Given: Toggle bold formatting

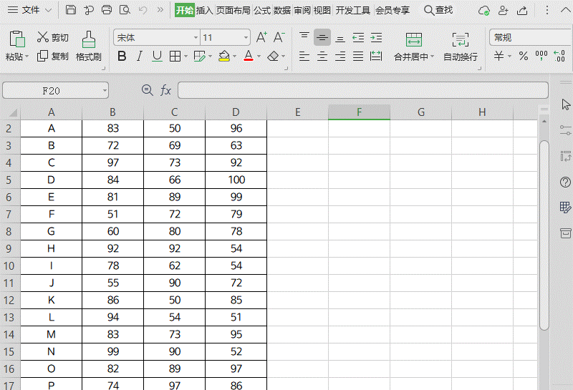Looking at the screenshot, I should 122,56.
